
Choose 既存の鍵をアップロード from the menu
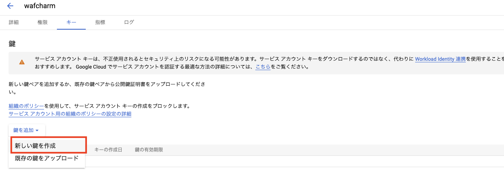47,158
